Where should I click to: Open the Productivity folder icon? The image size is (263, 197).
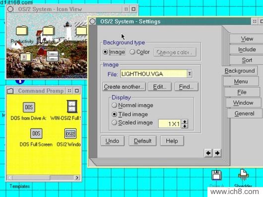(22, 30)
